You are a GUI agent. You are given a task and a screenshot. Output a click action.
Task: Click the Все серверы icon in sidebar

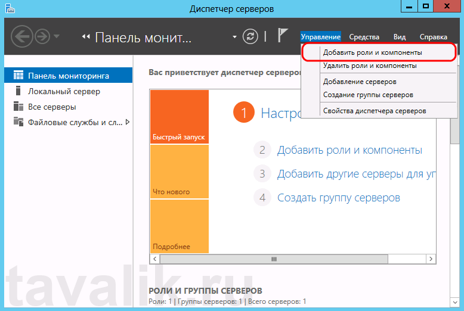click(x=18, y=107)
